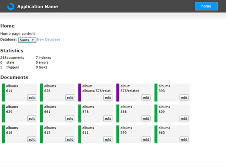
Task: Open the home tab in header
Action: [x=206, y=6]
